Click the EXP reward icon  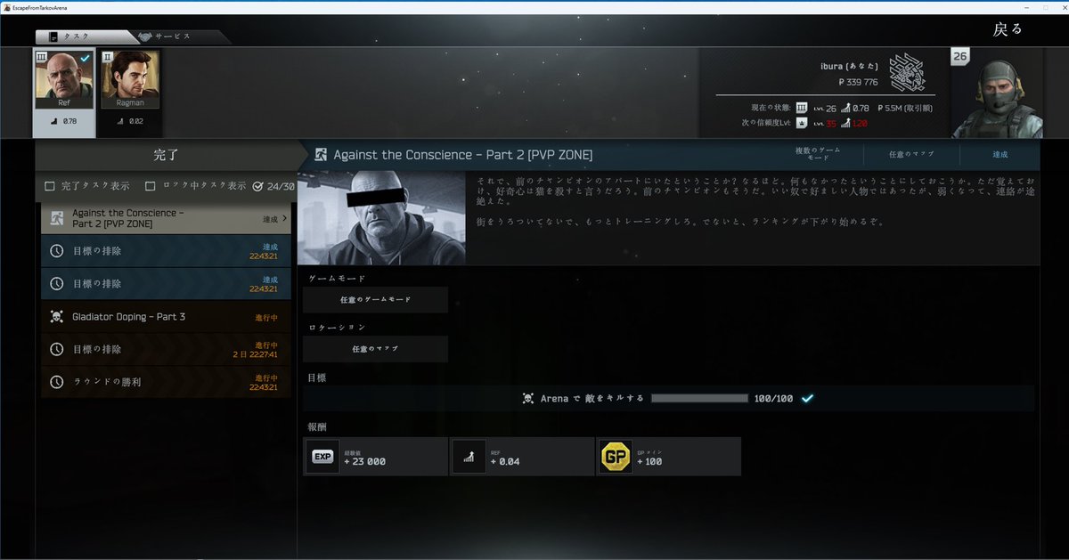[x=322, y=457]
